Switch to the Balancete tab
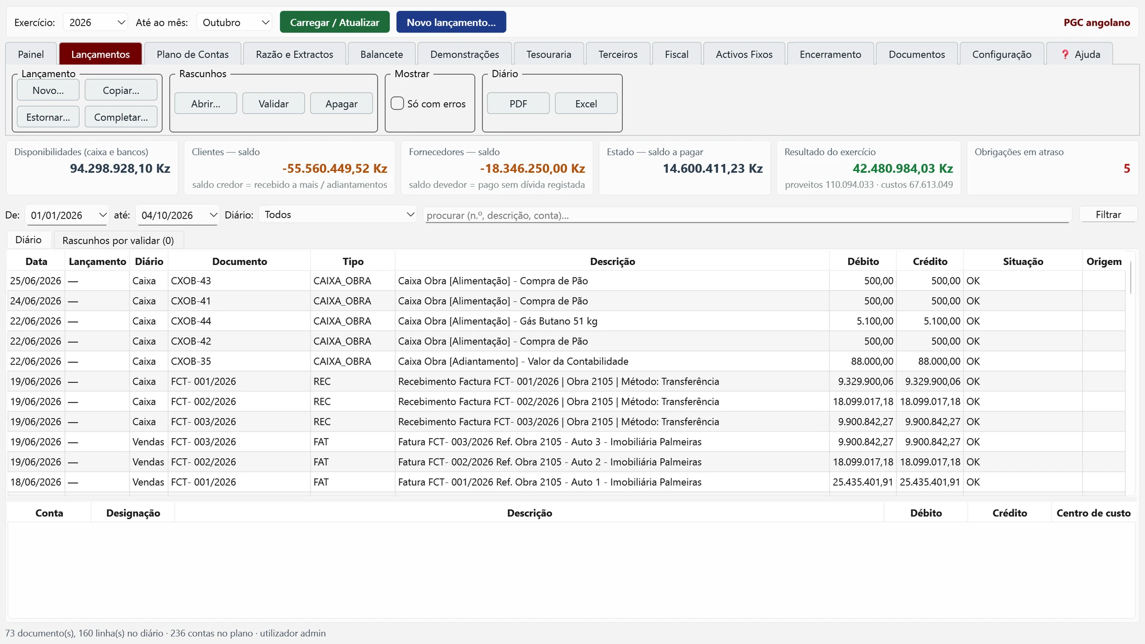This screenshot has height=644, width=1145. (x=381, y=54)
